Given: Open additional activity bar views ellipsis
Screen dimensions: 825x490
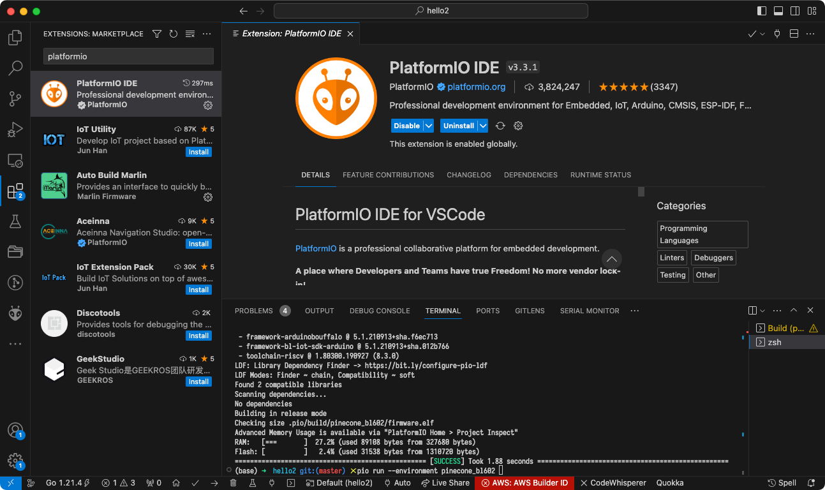Looking at the screenshot, I should click(x=15, y=344).
